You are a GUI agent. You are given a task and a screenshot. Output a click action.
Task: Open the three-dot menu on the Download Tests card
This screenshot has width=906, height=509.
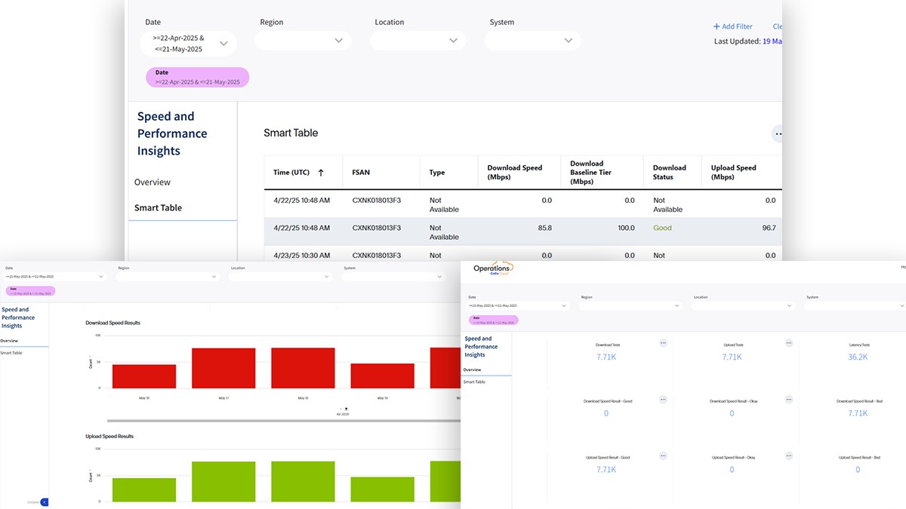click(663, 343)
